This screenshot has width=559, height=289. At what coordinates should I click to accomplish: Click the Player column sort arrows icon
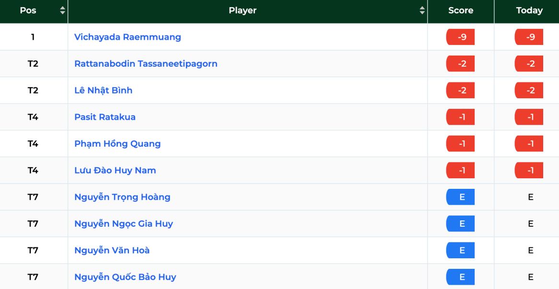(x=422, y=11)
